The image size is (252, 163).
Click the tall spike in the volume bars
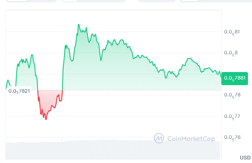coord(62,140)
